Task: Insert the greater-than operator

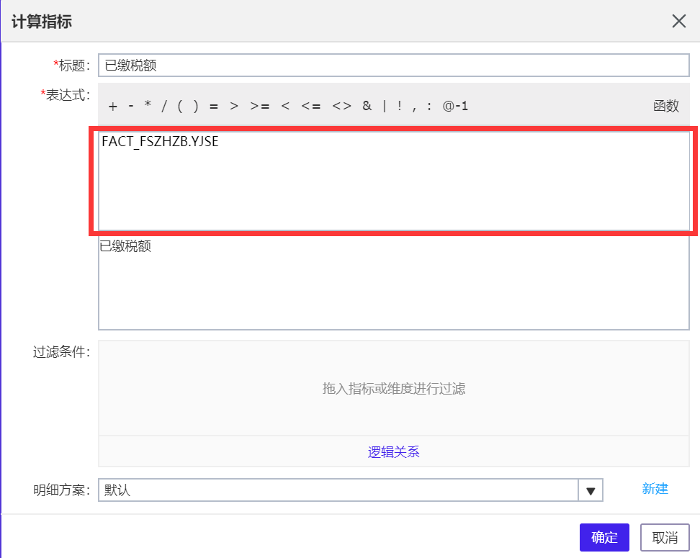Action: (234, 107)
